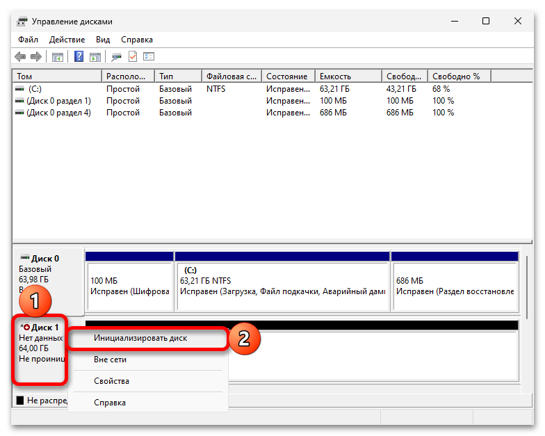Click the 43,21 ГБ free space cell
Screen dimensions: 545x436
pyautogui.click(x=401, y=89)
